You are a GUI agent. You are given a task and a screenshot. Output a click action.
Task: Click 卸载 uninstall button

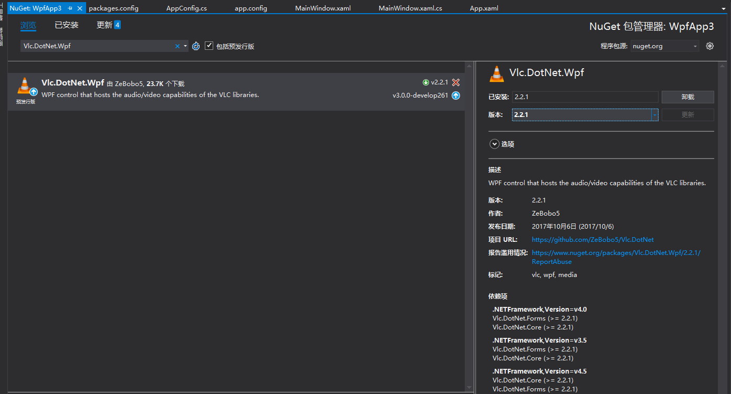[x=687, y=97]
